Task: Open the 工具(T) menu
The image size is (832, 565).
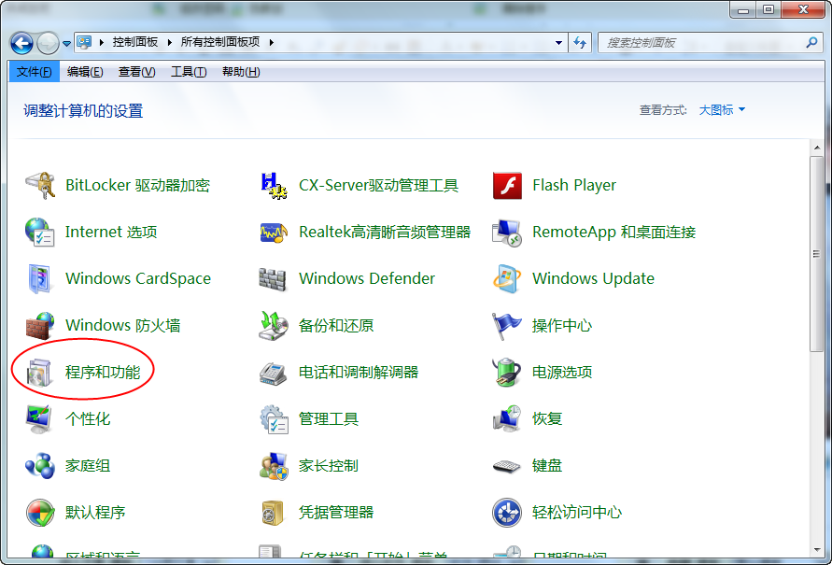Action: (x=189, y=72)
